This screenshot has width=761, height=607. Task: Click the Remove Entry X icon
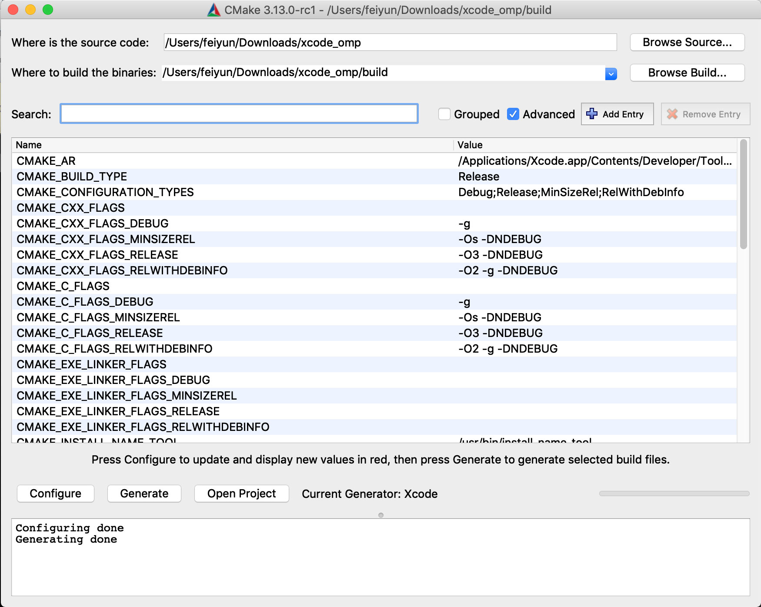[672, 114]
